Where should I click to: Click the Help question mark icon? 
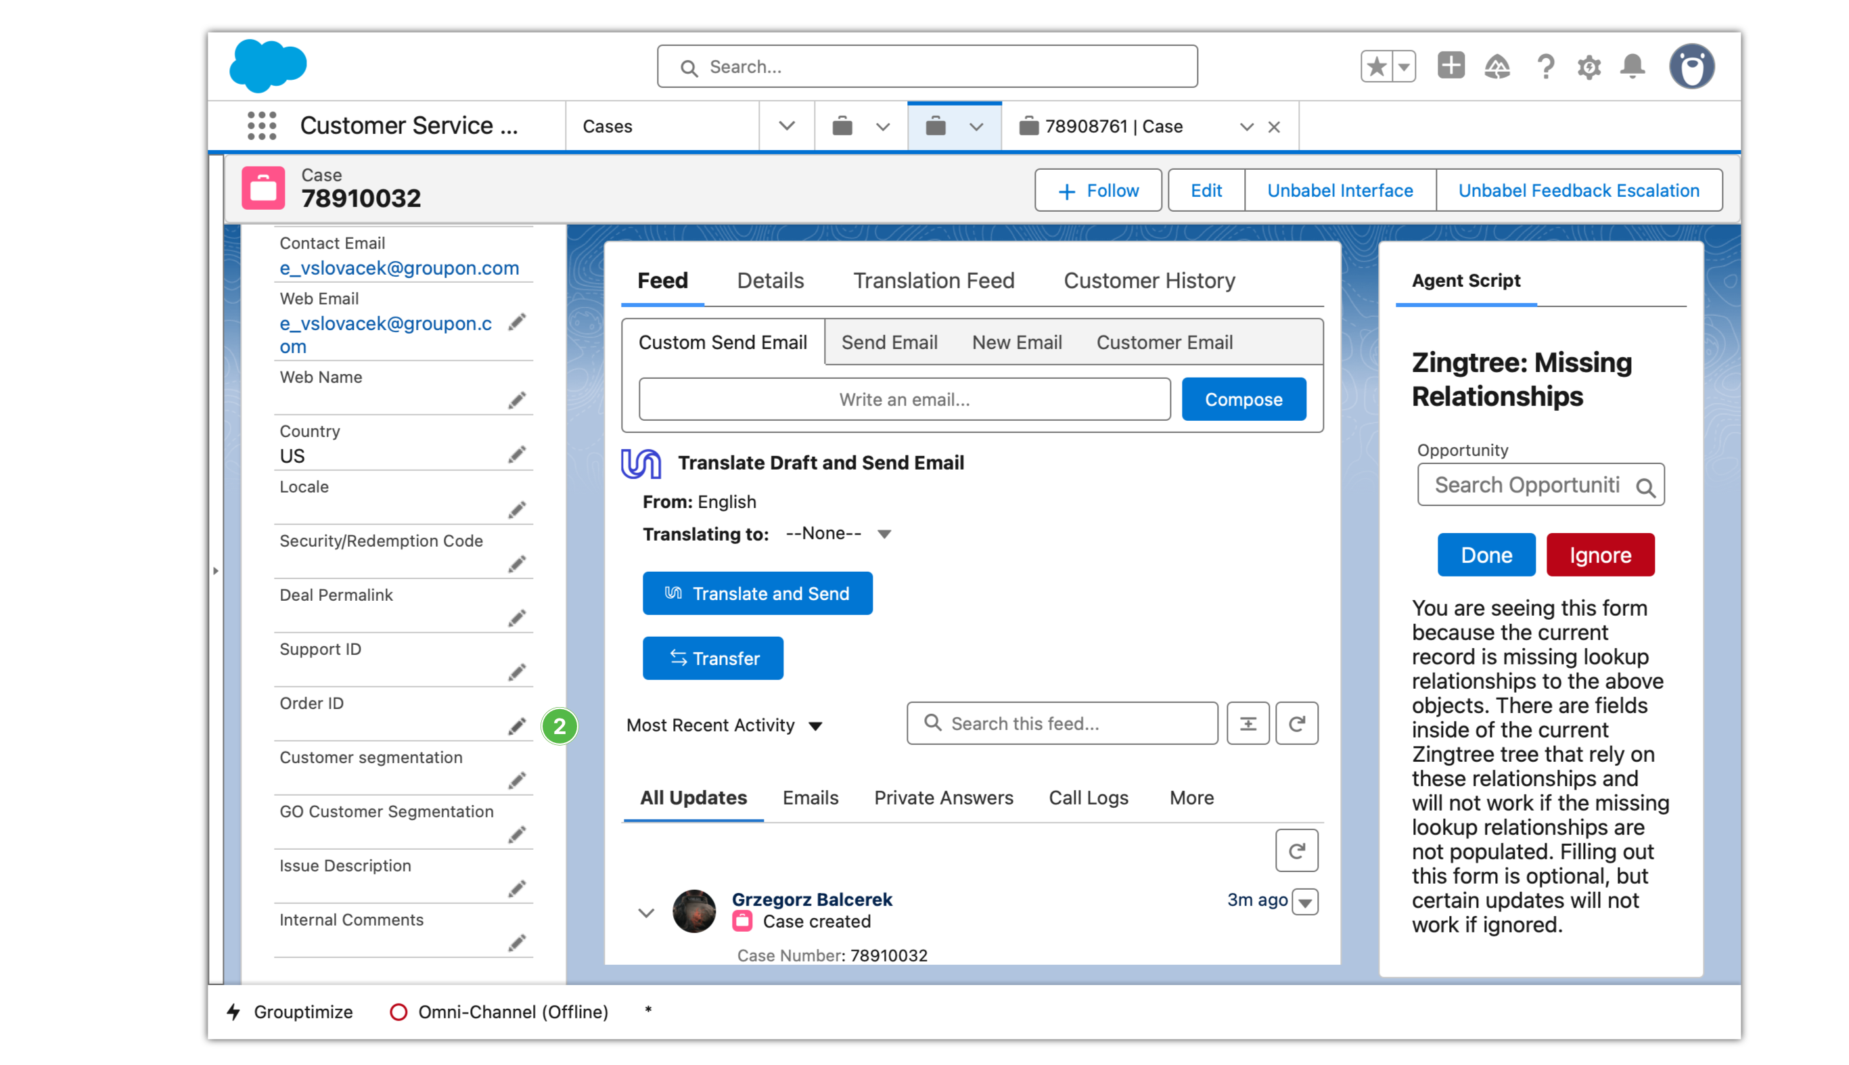pyautogui.click(x=1545, y=66)
